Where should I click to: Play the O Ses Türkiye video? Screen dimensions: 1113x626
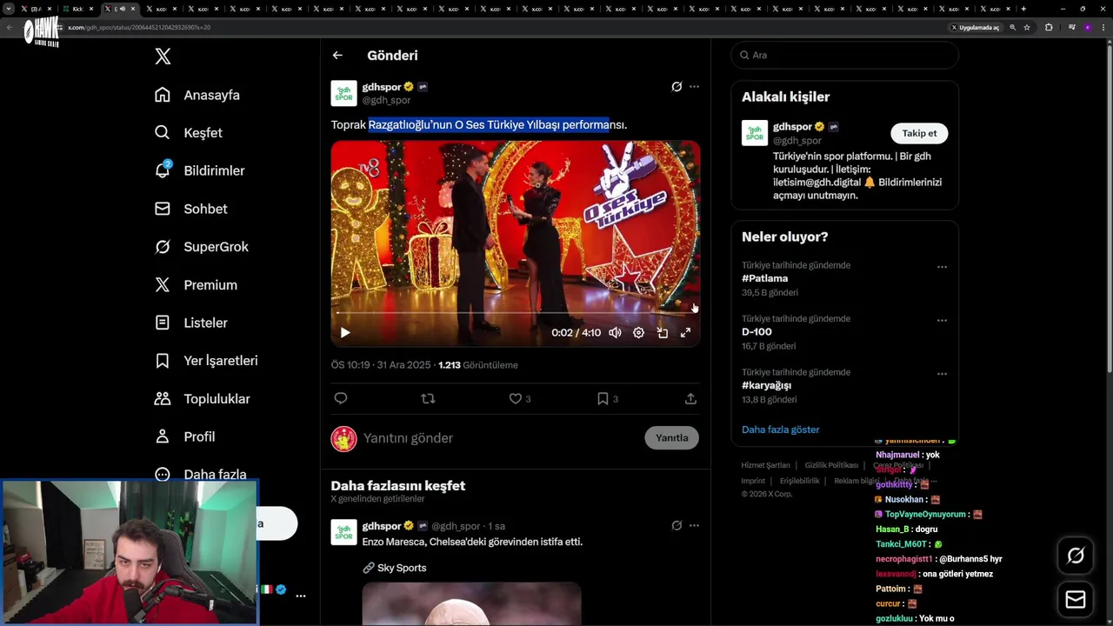[x=345, y=332]
